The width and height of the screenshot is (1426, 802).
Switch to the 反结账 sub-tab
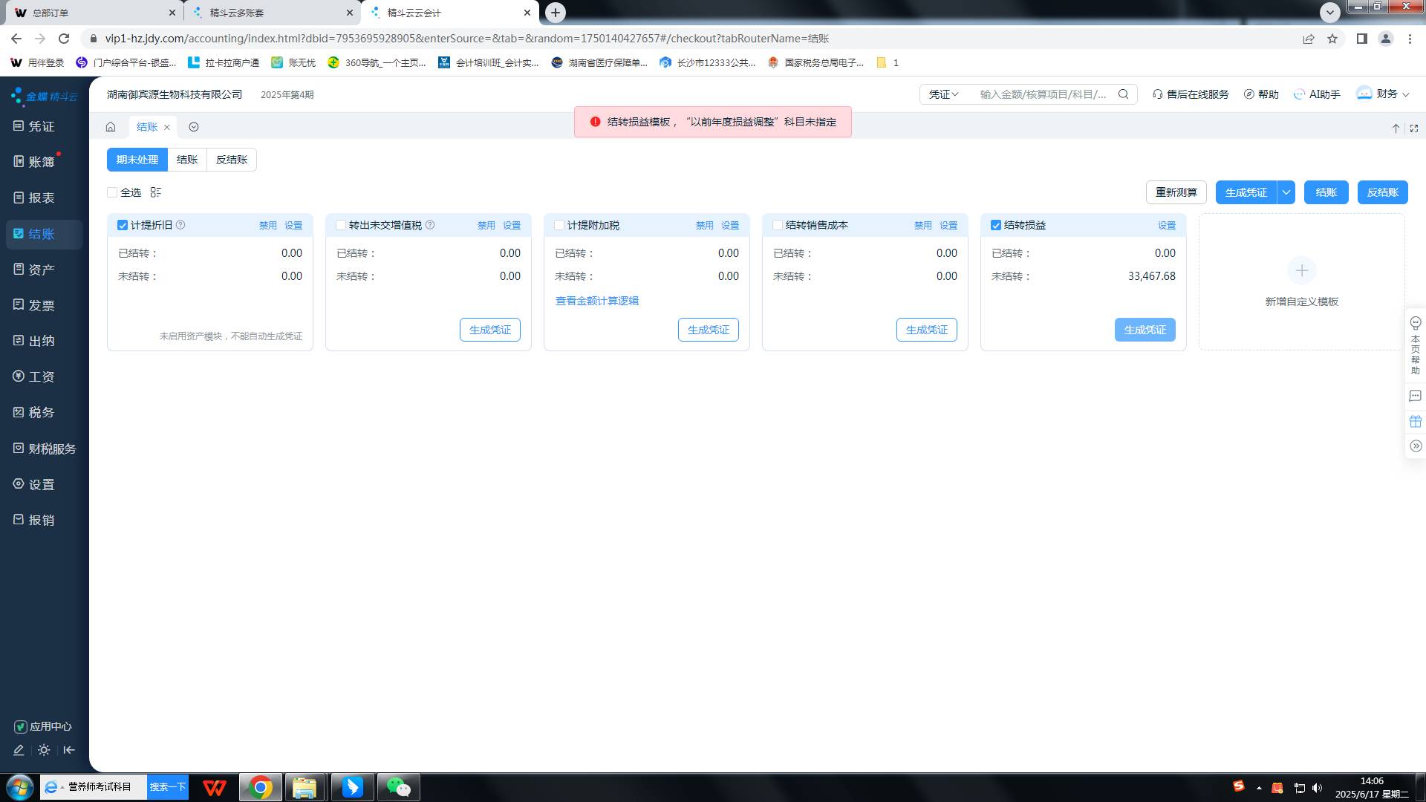(x=232, y=160)
